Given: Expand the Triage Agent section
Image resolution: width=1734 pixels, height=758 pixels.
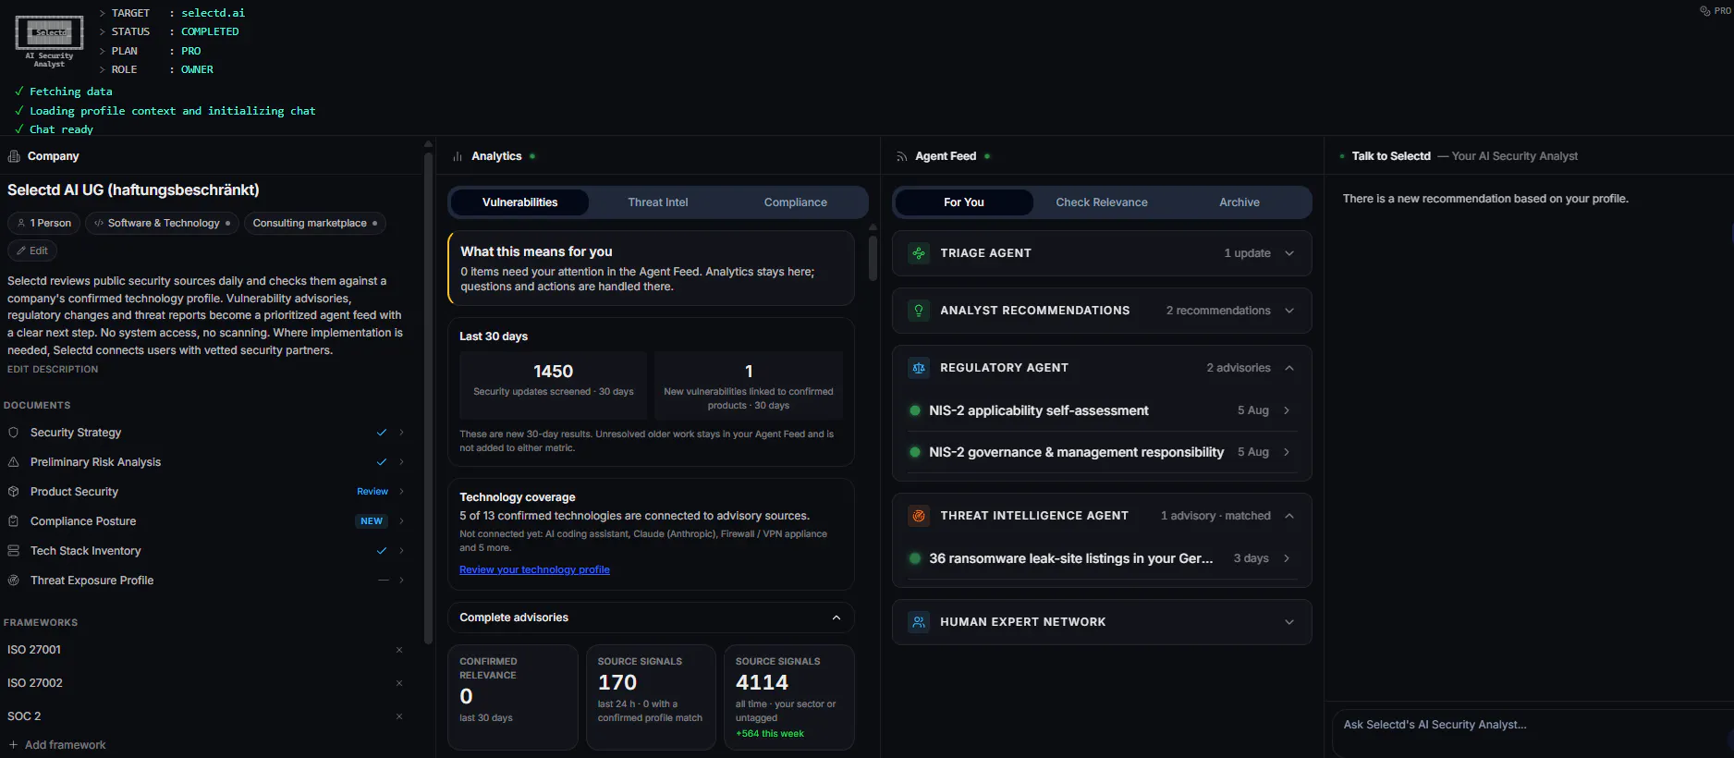Looking at the screenshot, I should [x=1289, y=253].
